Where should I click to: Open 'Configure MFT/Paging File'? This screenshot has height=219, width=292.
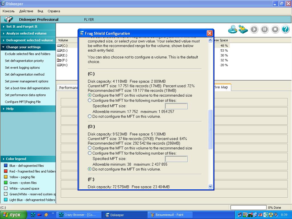23,102
